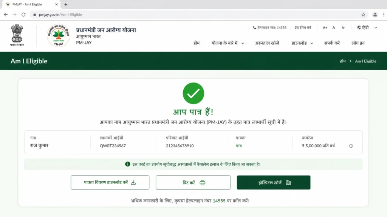
Task: Open डाउनलोड menu
Action: tap(299, 43)
